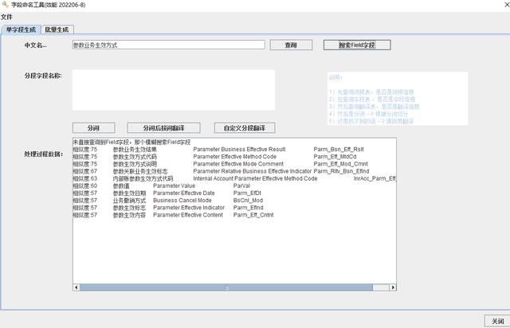Viewport: 510px width, 328px height.
Task: Open the 文件 menu
Action: (x=6, y=17)
